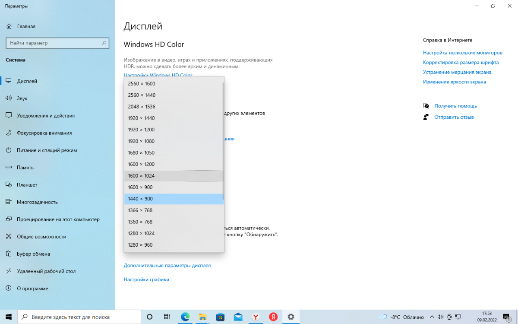Select resolution 1600 × 1024

(174, 176)
